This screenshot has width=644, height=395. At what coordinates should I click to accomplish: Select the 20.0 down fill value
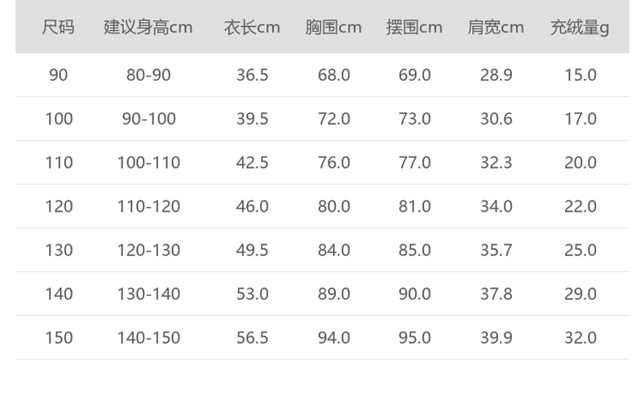(x=580, y=163)
